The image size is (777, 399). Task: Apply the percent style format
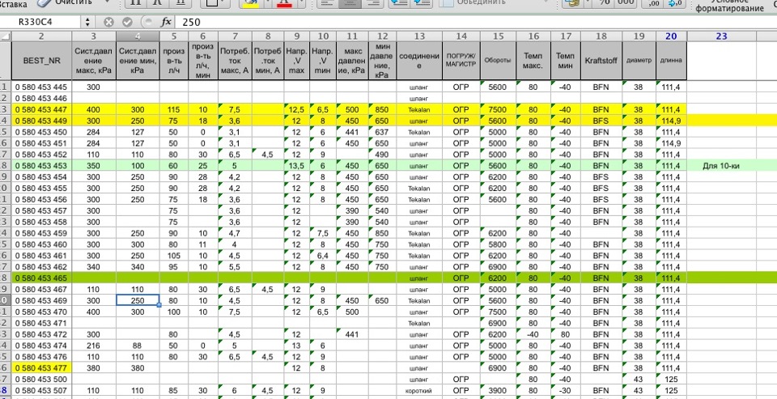[x=605, y=3]
